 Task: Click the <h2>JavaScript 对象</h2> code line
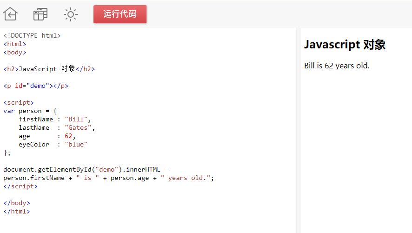(49, 69)
